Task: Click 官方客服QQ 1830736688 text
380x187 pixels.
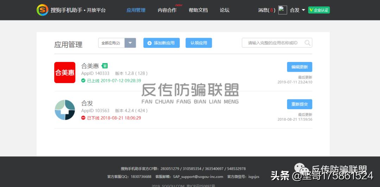Action: [129, 176]
